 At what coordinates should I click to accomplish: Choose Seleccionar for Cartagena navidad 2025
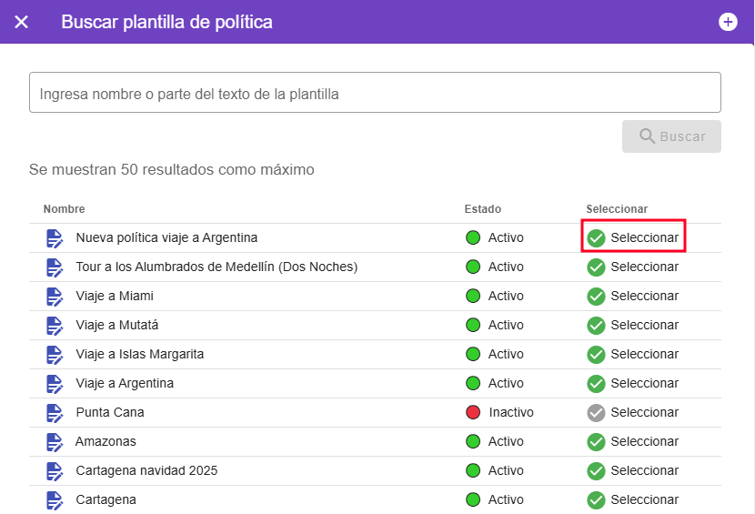pyautogui.click(x=633, y=470)
